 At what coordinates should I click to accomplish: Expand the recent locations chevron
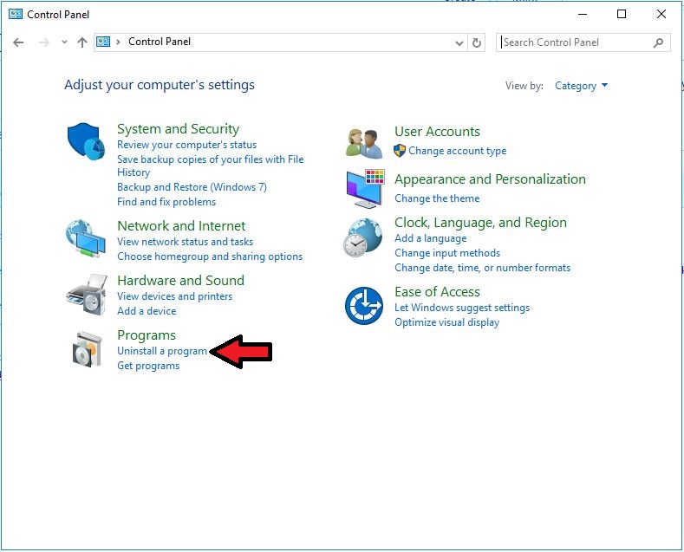pos(64,42)
